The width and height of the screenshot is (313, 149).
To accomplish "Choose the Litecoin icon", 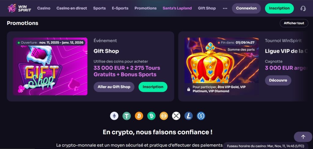I will pyautogui.click(x=188, y=116).
